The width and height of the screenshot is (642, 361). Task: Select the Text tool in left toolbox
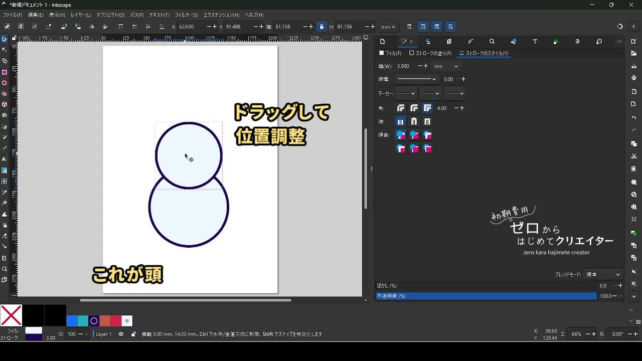(5, 159)
